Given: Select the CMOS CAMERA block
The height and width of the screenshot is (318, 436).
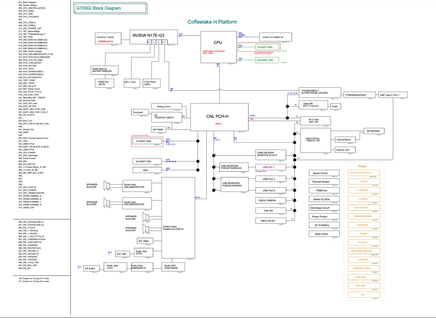Looking at the screenshot, I should (271, 200).
